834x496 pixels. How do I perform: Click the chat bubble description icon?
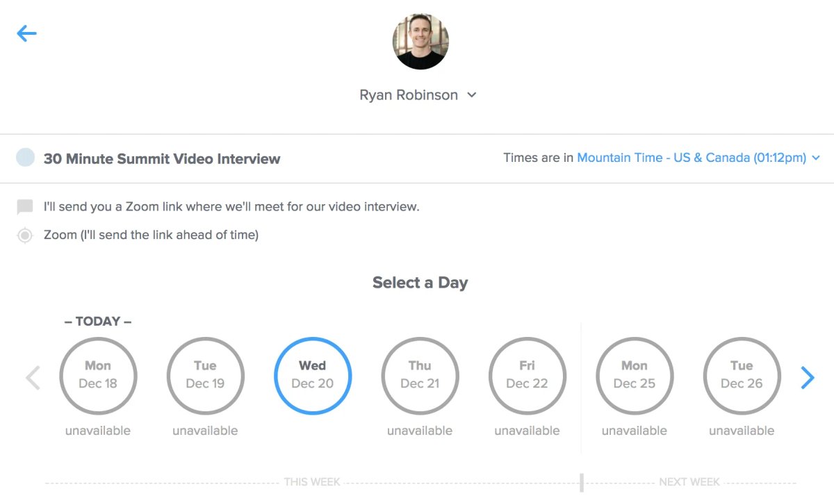point(25,207)
